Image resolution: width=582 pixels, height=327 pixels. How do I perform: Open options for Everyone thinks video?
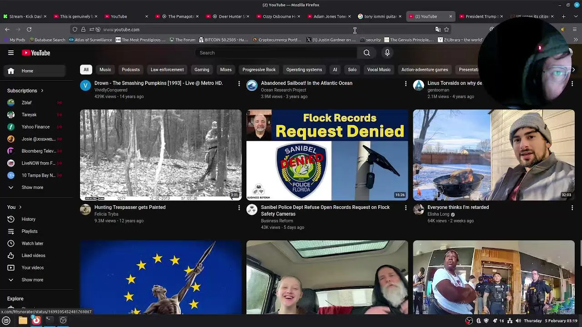572,208
